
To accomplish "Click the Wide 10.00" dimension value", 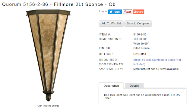I will coord(141,44).
